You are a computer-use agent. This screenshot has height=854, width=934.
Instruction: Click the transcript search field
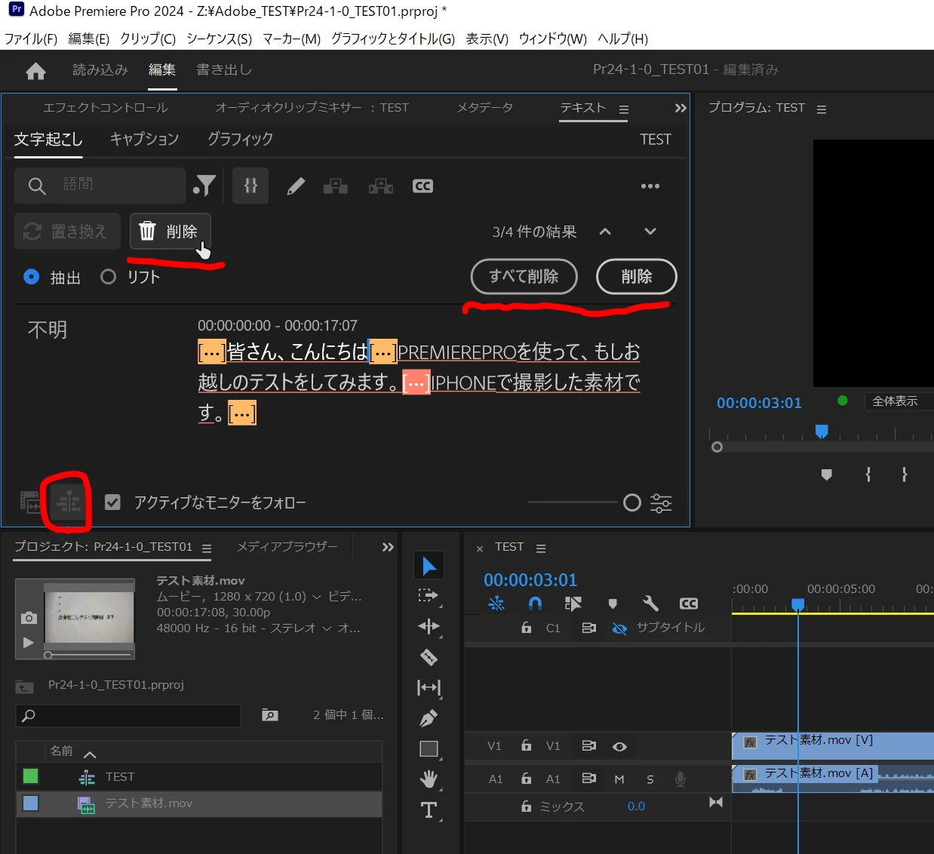point(100,186)
